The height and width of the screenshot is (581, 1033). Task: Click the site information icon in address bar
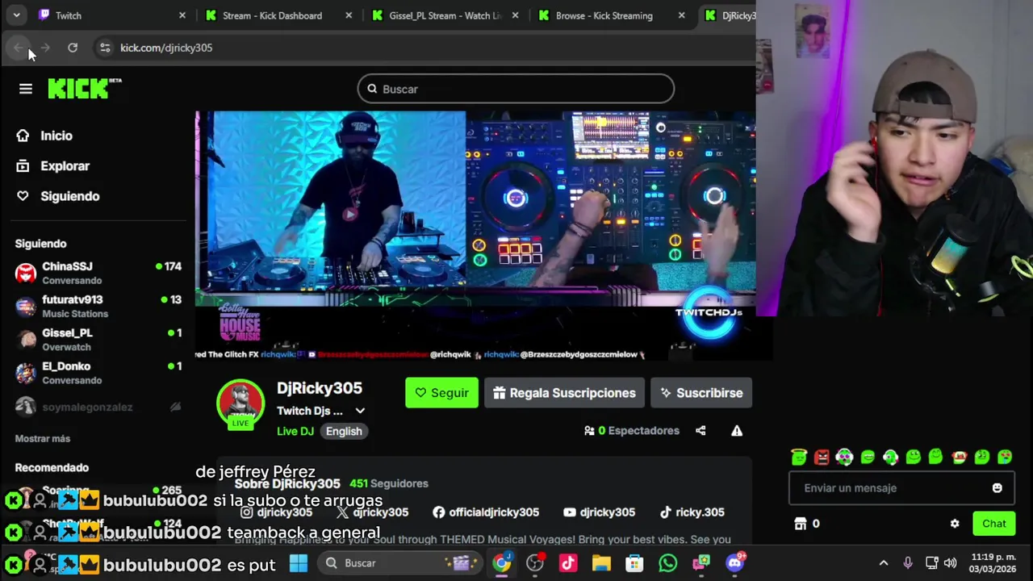pos(105,48)
